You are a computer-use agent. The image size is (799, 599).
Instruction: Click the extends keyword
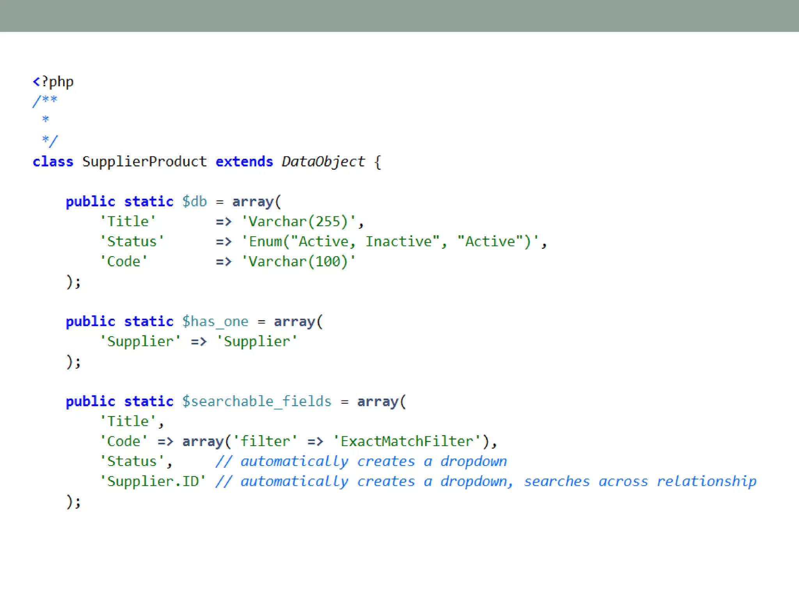(244, 161)
